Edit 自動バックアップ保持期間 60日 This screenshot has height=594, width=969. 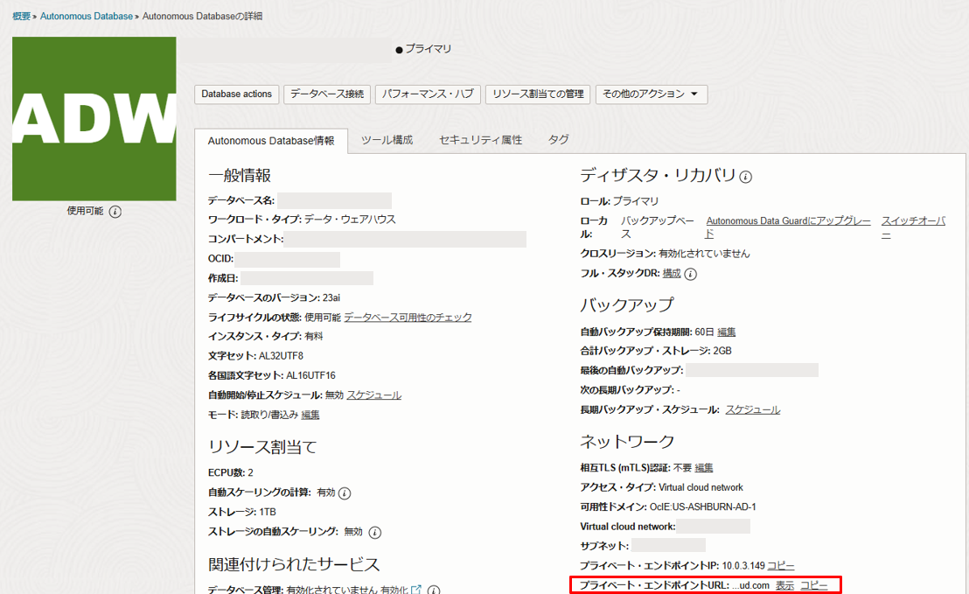(x=727, y=332)
